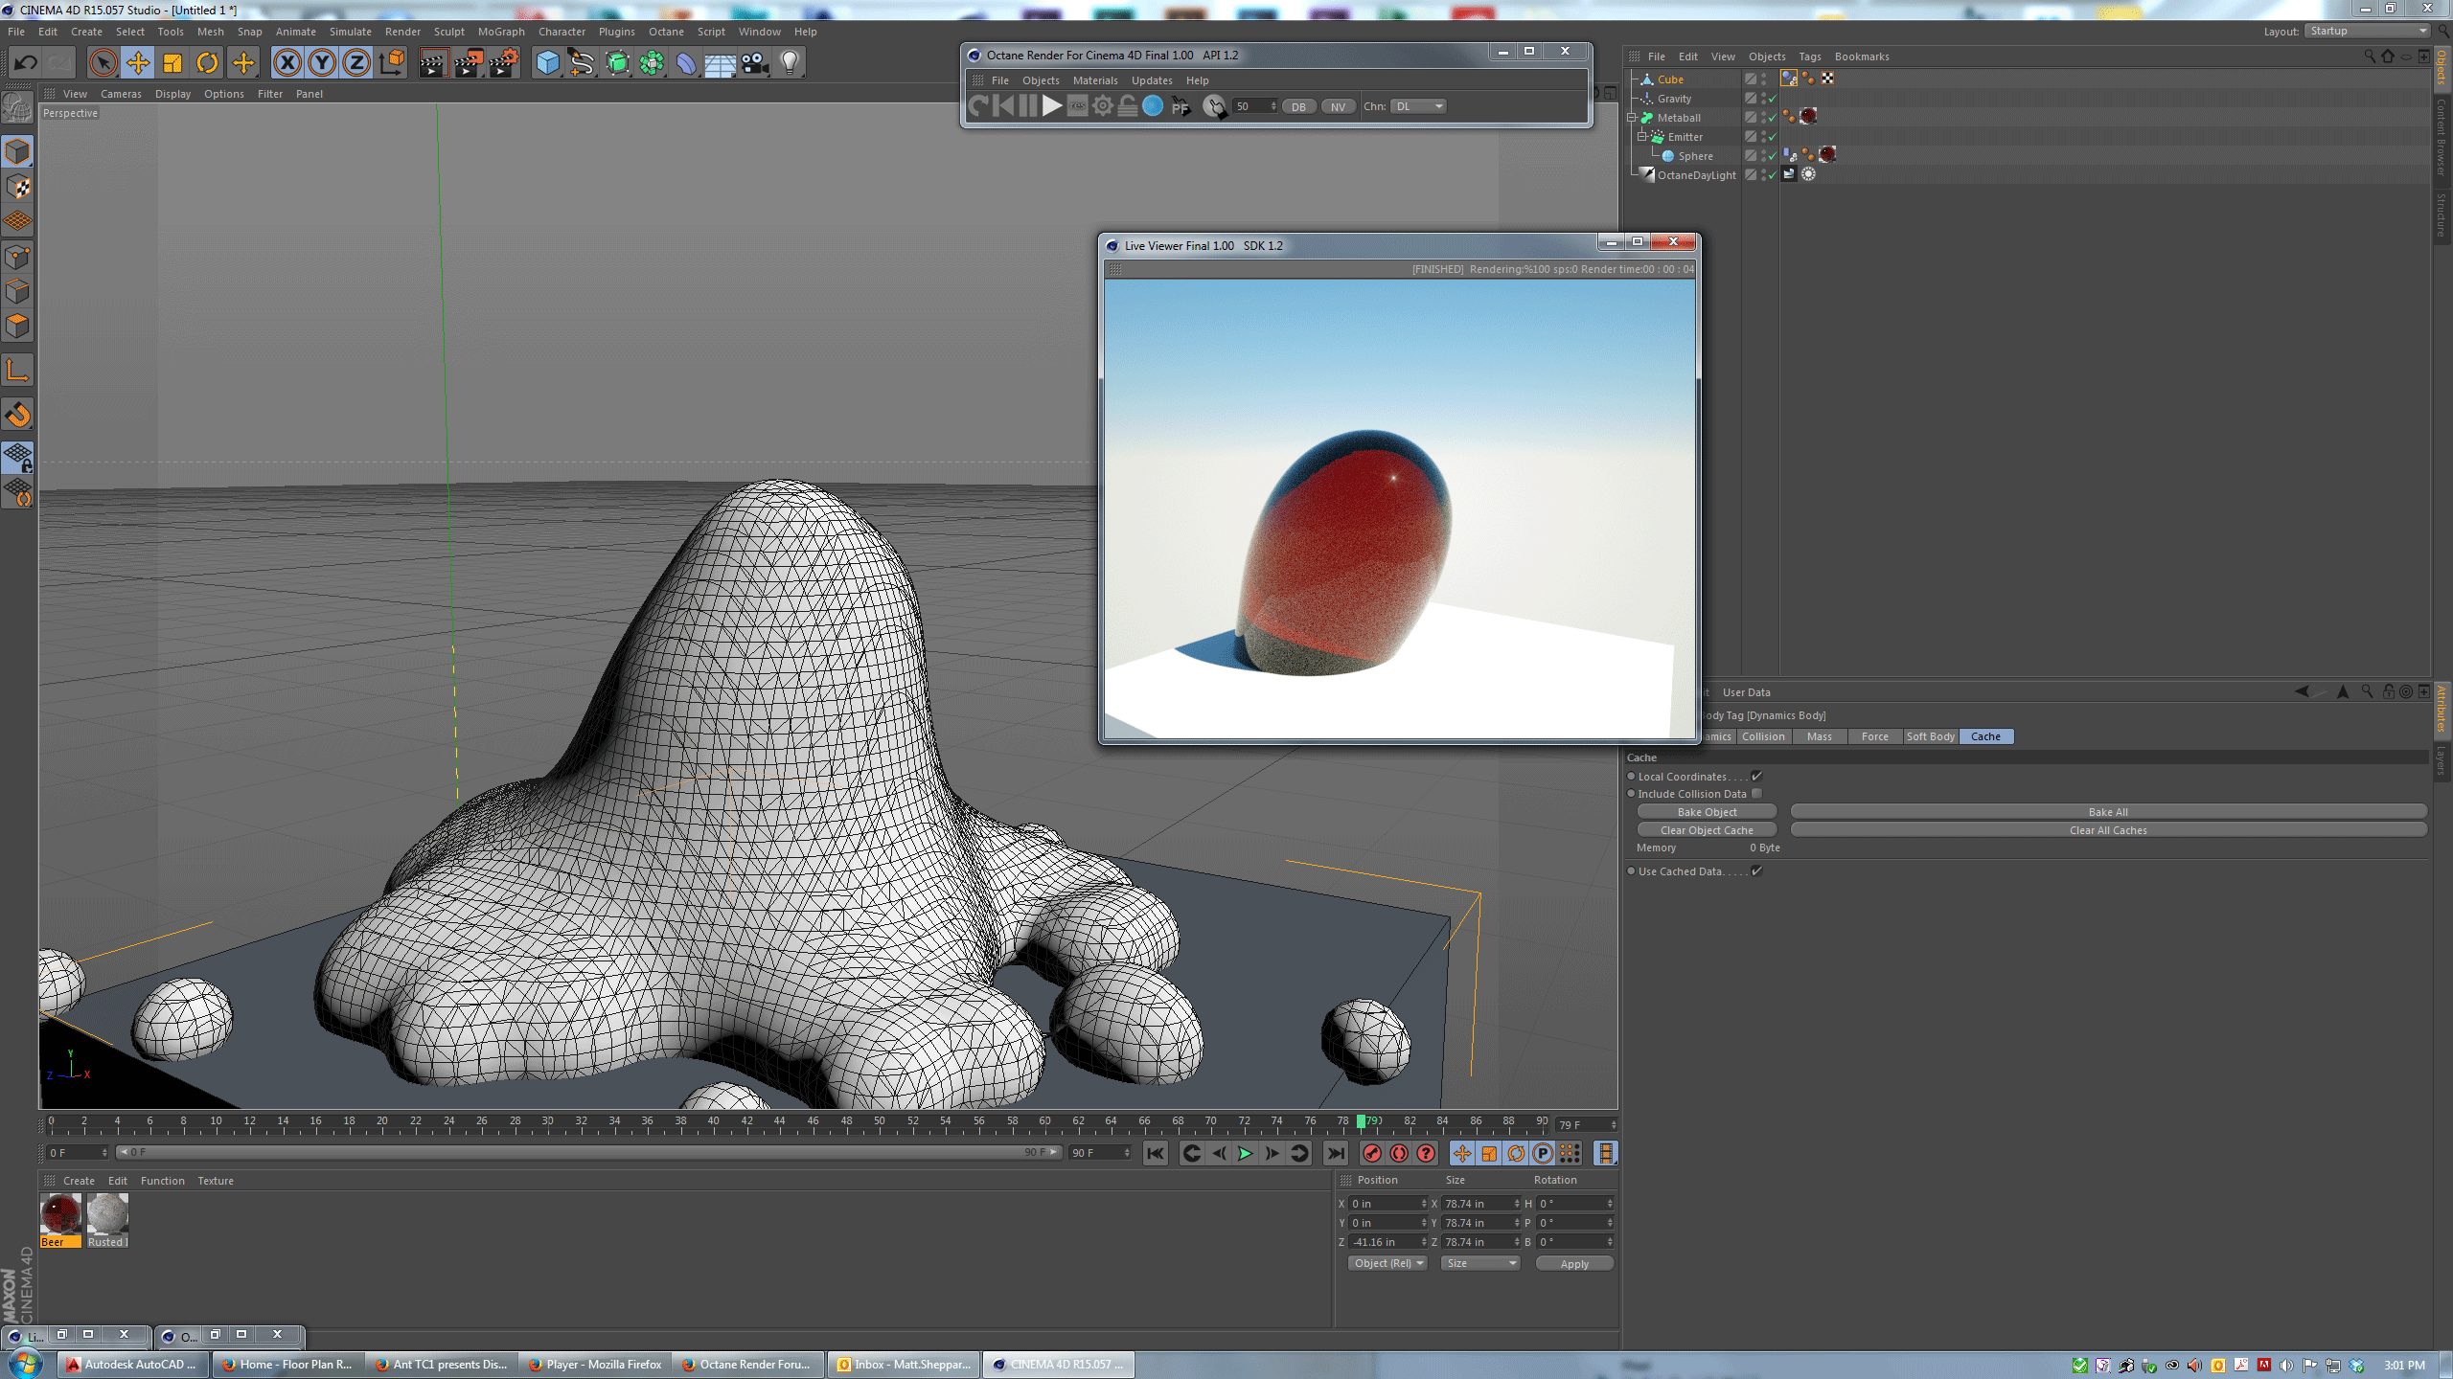The height and width of the screenshot is (1379, 2453).
Task: Click the Clear Object Cache button
Action: [1706, 830]
